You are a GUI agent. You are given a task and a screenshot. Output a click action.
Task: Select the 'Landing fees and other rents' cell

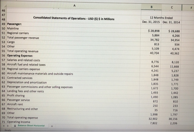coord(25,91)
